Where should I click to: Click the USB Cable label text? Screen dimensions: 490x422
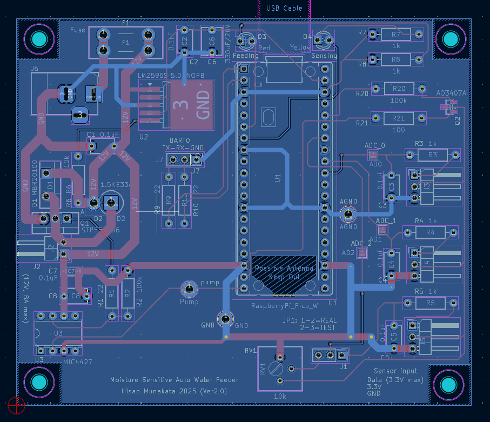284,8
